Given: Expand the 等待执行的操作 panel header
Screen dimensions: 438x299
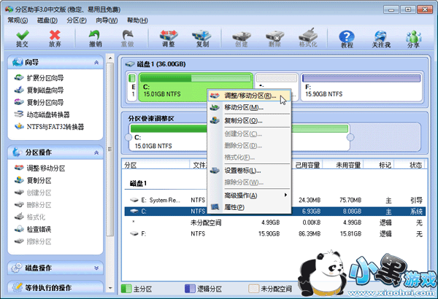Looking at the screenshot, I should coord(55,287).
